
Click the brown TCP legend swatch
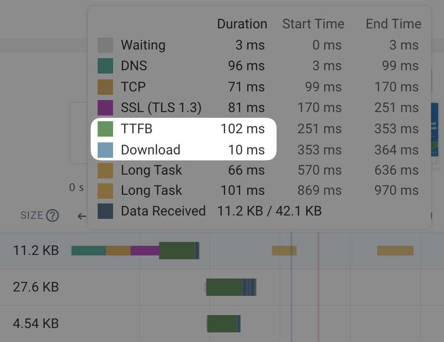[x=105, y=87]
